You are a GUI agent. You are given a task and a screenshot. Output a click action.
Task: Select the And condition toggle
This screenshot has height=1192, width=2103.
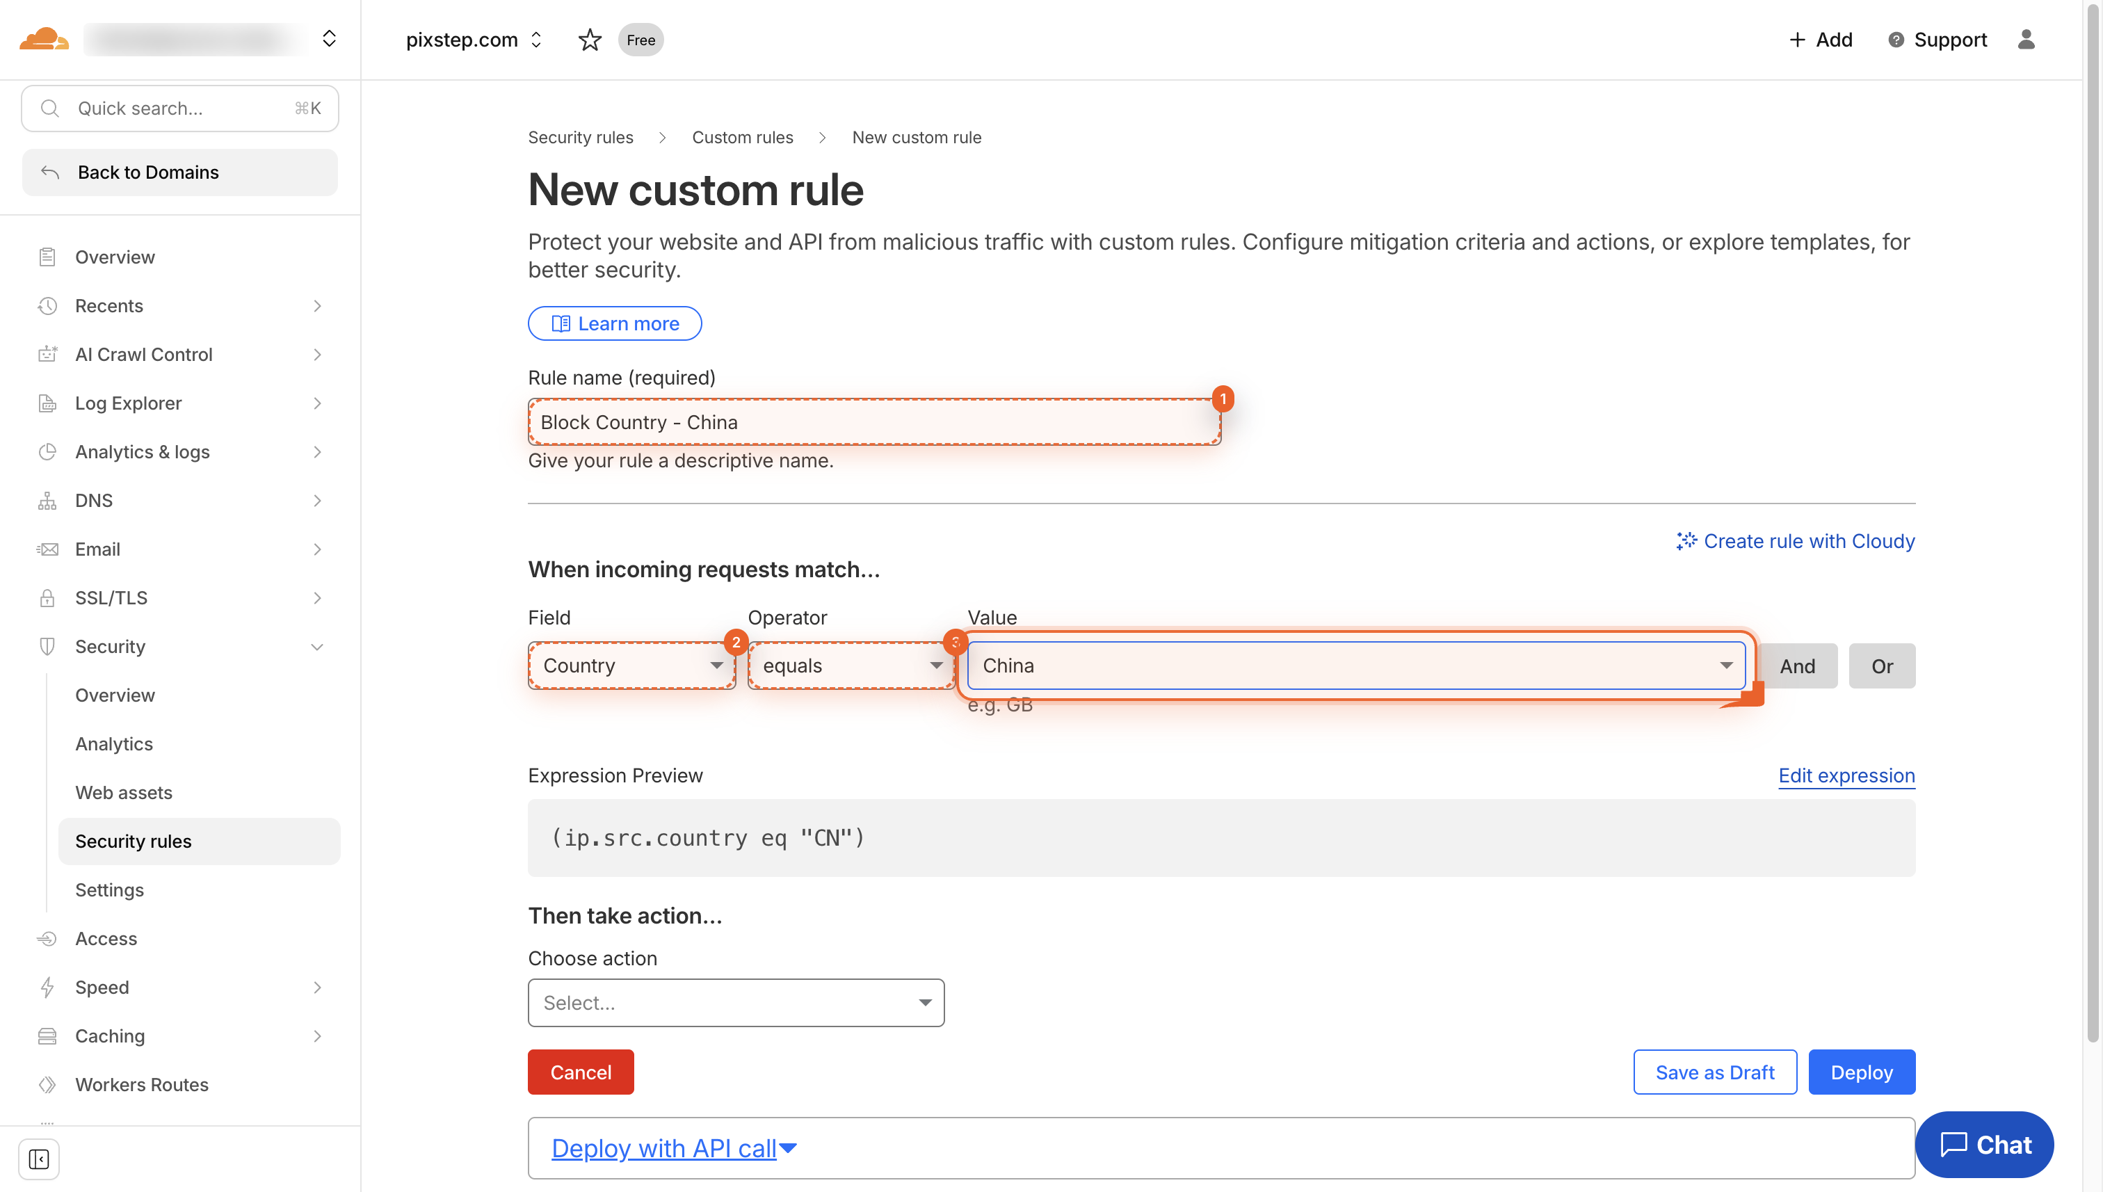click(x=1797, y=666)
